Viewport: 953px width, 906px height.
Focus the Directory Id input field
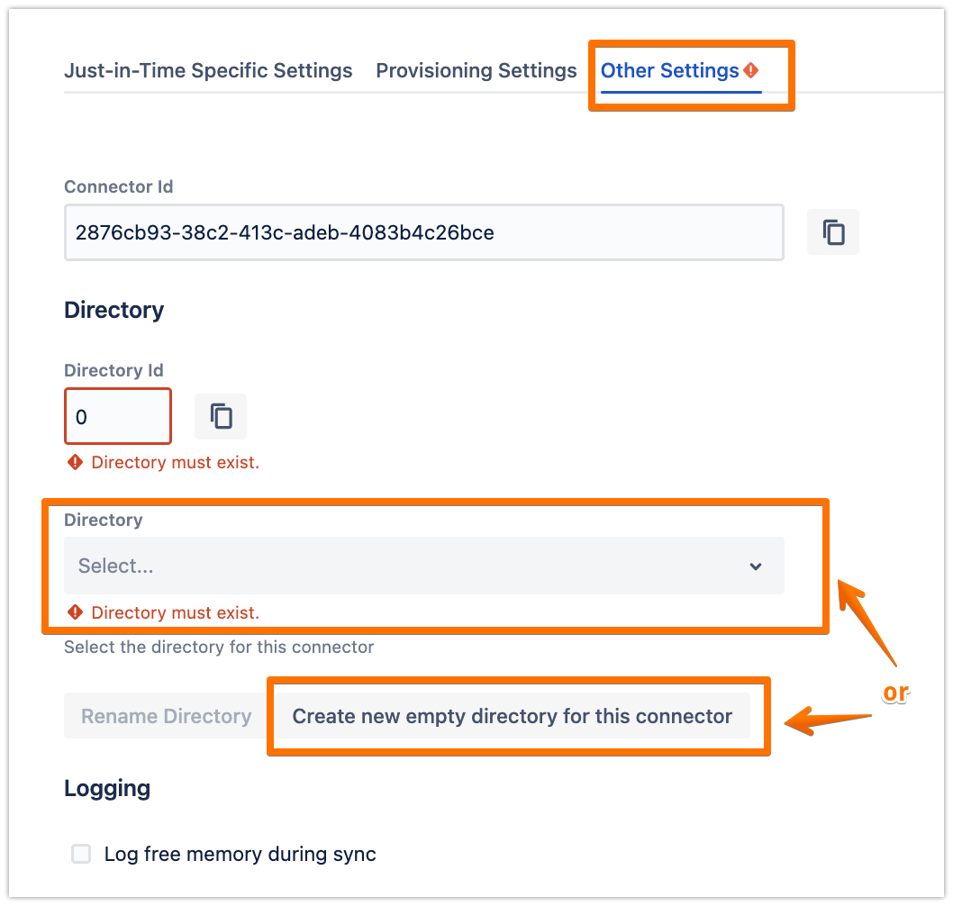point(118,417)
